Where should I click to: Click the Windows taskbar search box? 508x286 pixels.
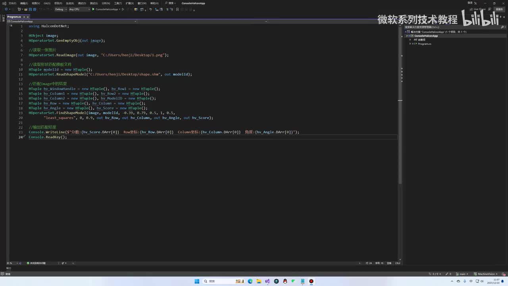(223, 281)
